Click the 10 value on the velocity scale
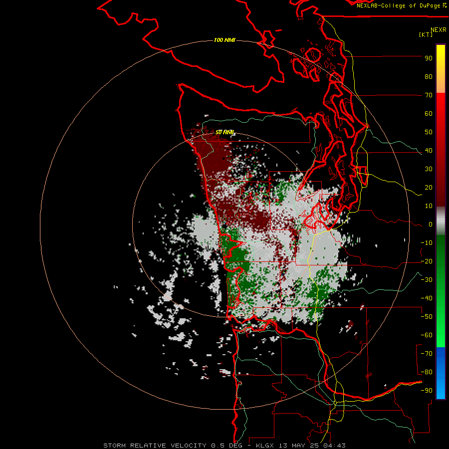449x449 pixels. [429, 206]
